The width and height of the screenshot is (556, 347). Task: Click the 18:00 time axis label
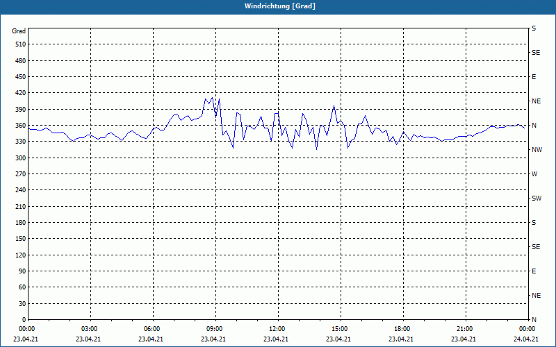pos(402,329)
